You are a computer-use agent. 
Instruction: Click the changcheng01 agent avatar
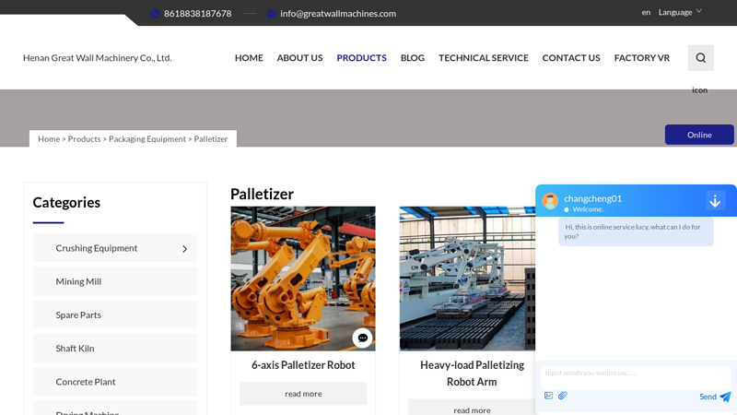click(550, 201)
